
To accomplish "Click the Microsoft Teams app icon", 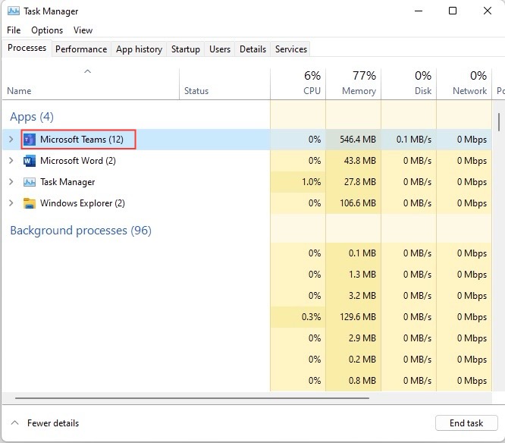I will click(30, 140).
